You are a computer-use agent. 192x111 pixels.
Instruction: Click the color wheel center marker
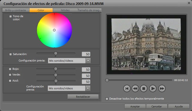coord(54,30)
